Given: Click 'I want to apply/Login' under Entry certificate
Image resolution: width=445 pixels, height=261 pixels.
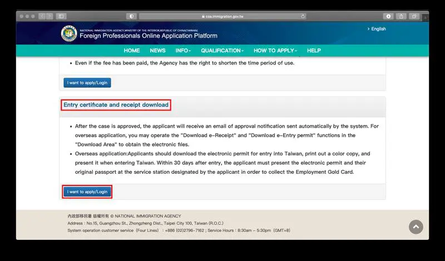Looking at the screenshot, I should tap(87, 192).
